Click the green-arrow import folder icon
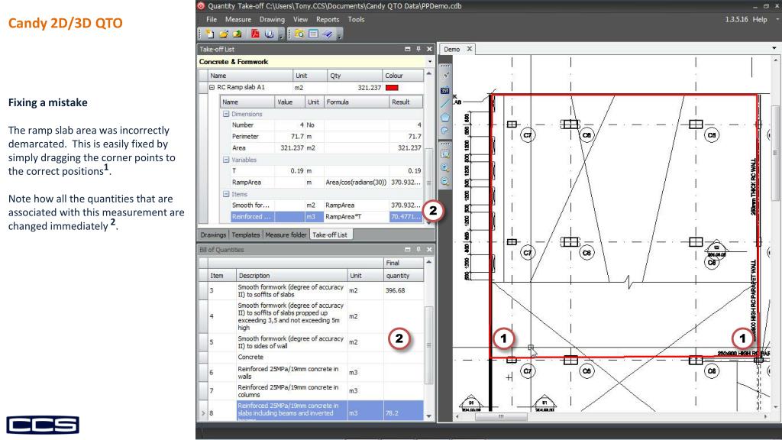 [238, 34]
